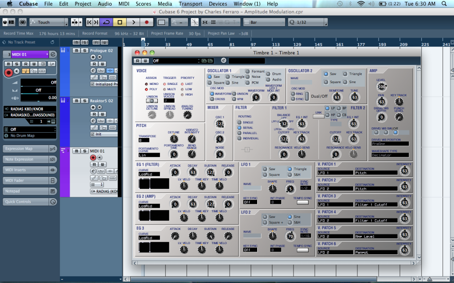Select PARALLEL filter routing
This screenshot has width=454, height=283.
pyautogui.click(x=239, y=133)
